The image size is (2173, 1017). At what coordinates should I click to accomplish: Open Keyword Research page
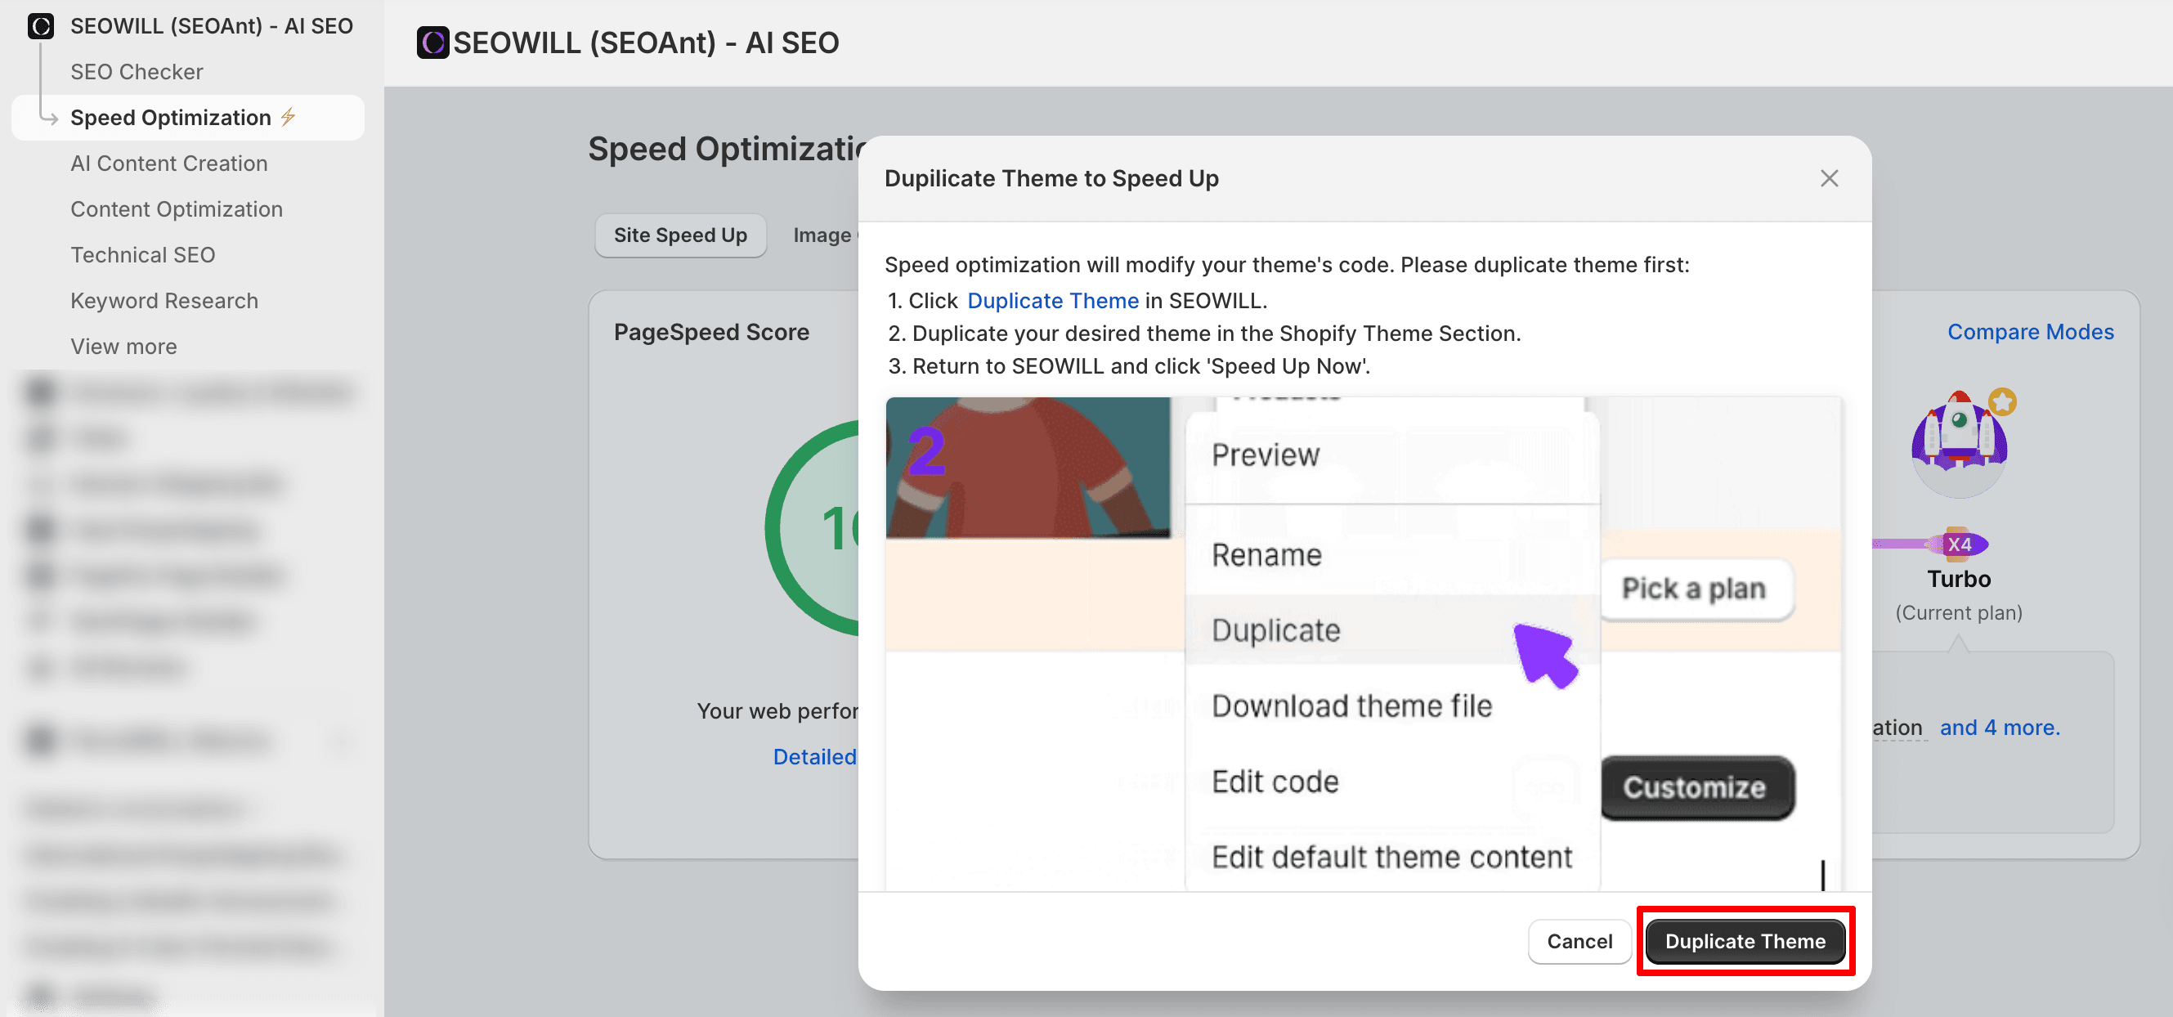click(164, 300)
